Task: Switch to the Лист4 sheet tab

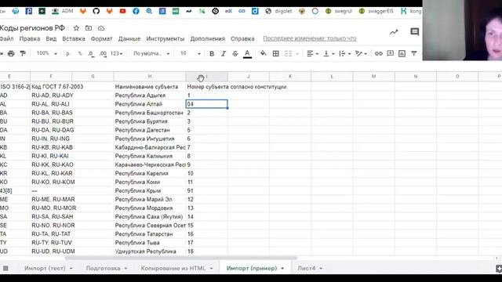Action: pos(307,268)
